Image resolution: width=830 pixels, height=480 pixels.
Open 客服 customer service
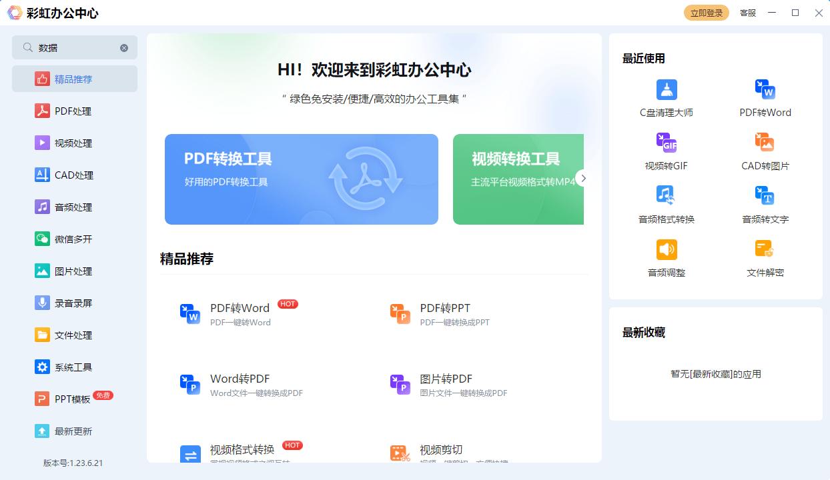point(747,13)
